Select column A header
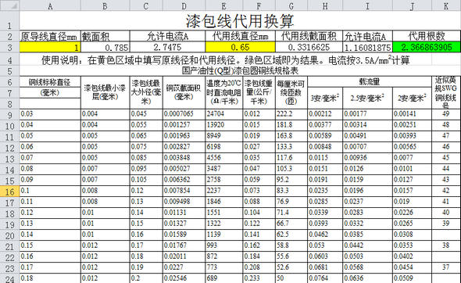 (x=50, y=5)
